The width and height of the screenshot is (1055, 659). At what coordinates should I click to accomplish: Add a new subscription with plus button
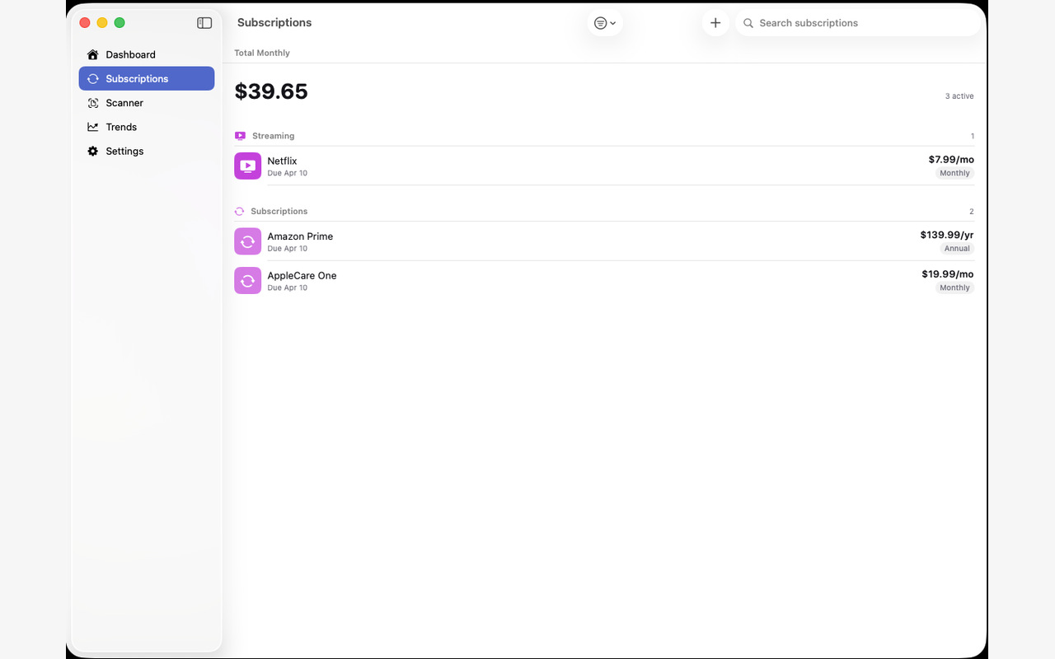pos(715,23)
